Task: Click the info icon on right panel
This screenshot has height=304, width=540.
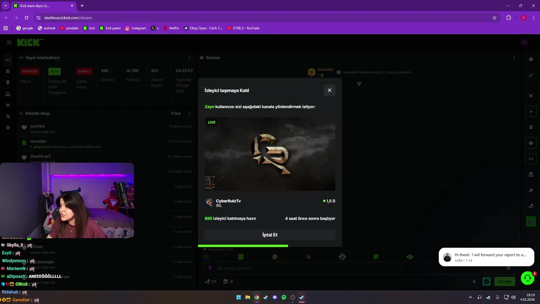Action: [x=531, y=60]
